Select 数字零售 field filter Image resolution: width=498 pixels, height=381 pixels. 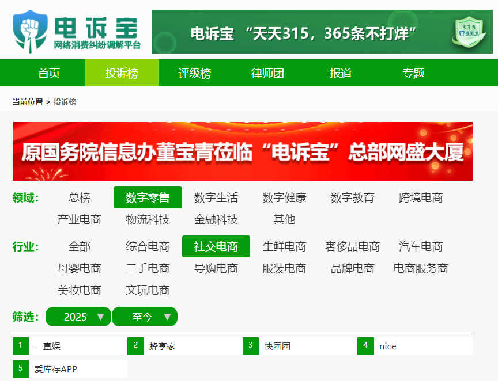point(148,197)
